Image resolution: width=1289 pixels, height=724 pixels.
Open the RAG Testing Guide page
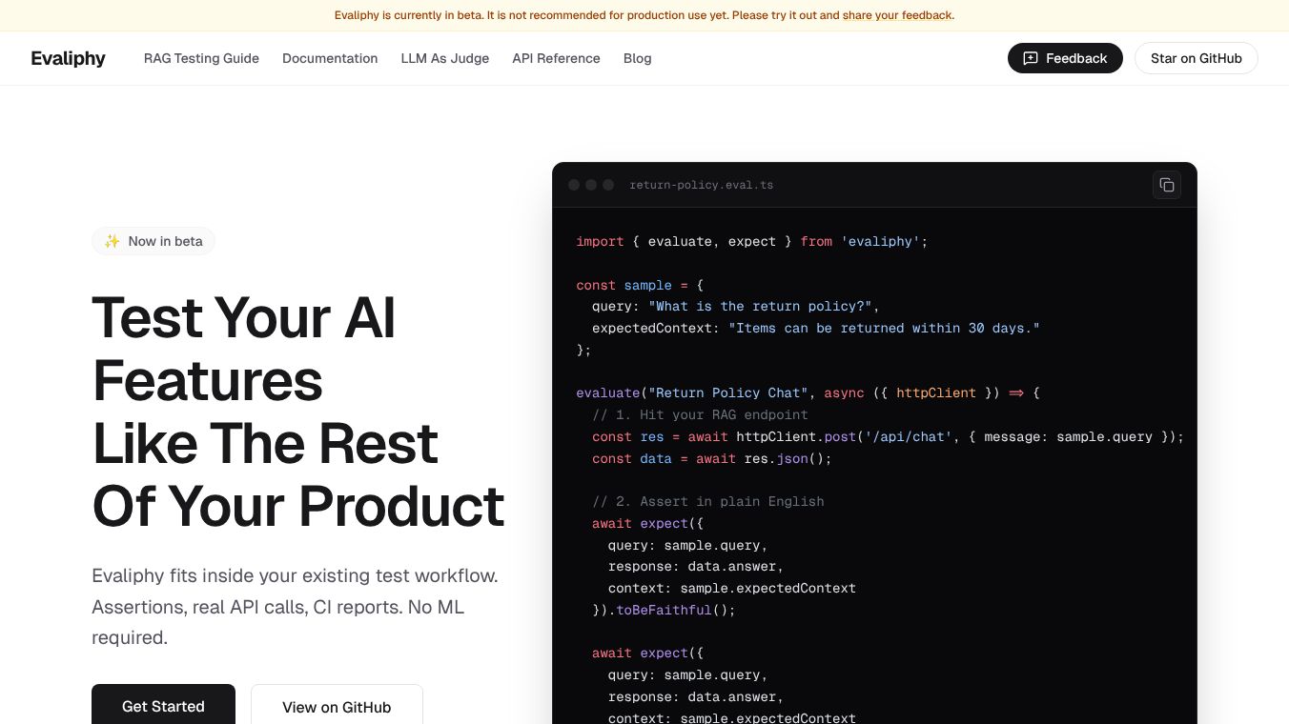[x=201, y=58]
